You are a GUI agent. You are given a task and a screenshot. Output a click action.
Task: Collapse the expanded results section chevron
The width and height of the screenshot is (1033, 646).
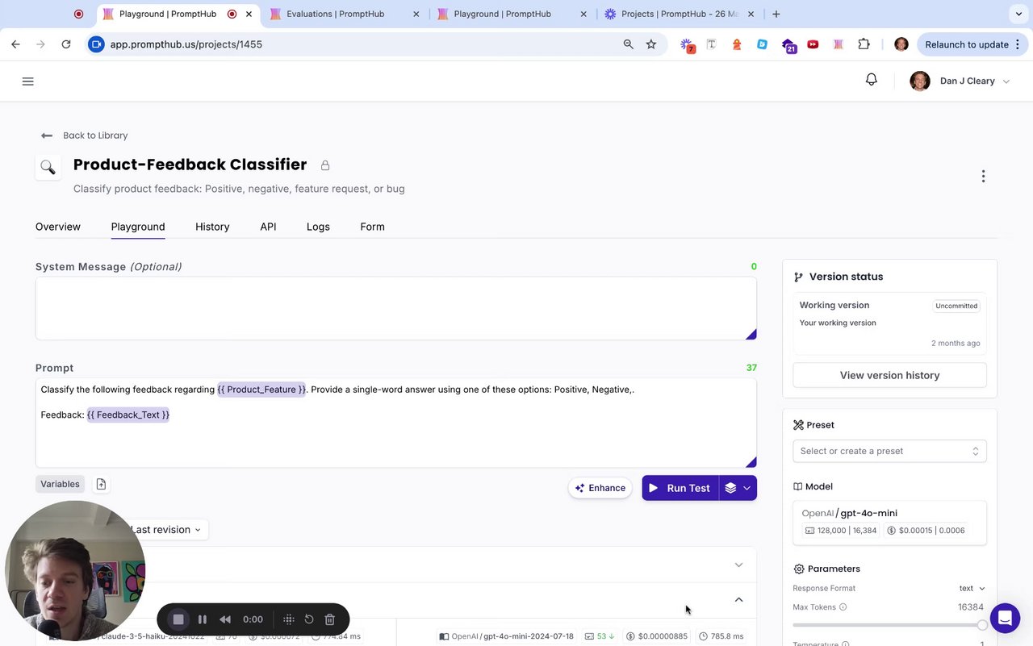(738, 600)
